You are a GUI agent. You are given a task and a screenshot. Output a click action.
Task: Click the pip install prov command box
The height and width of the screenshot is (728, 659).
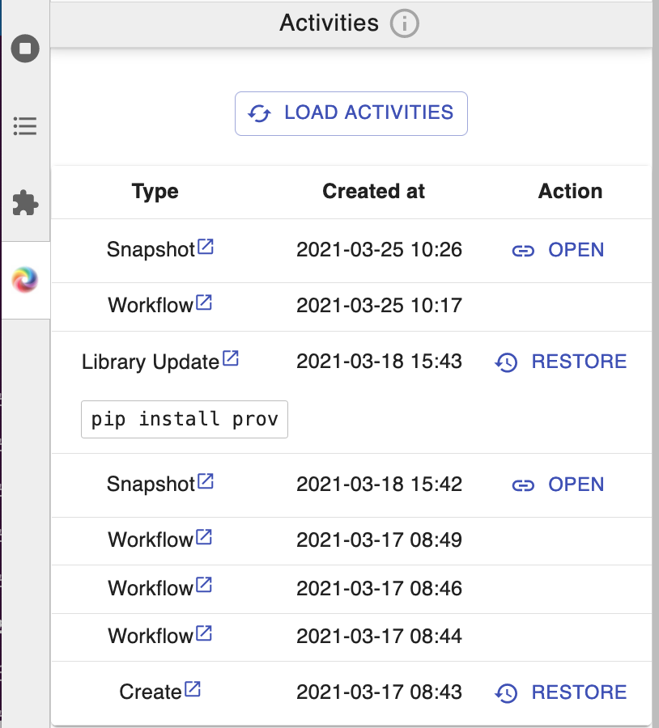(x=185, y=419)
